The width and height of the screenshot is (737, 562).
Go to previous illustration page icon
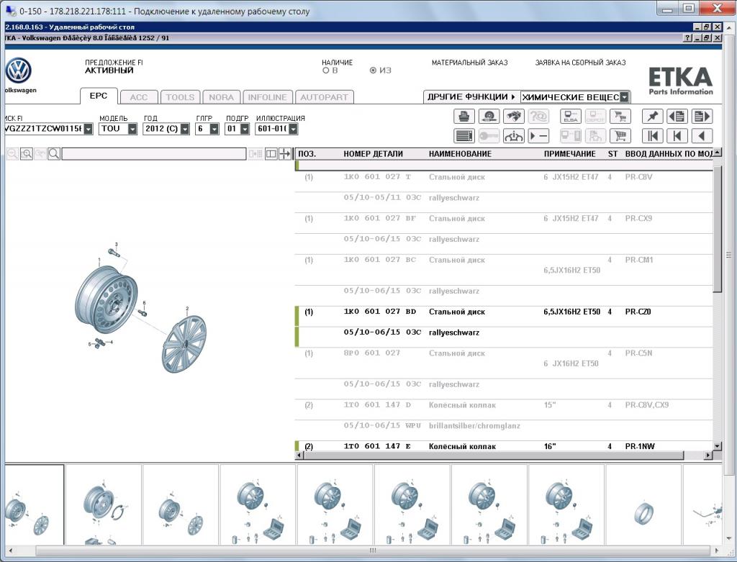tap(677, 116)
